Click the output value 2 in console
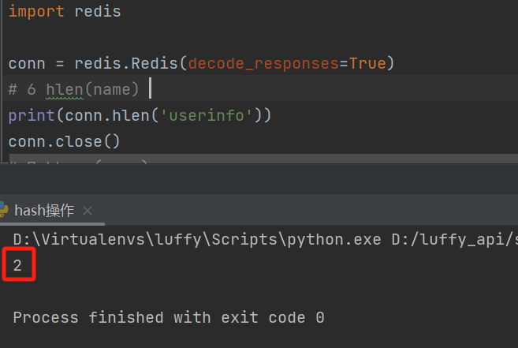Screen dimensions: 518x348 click(17, 267)
